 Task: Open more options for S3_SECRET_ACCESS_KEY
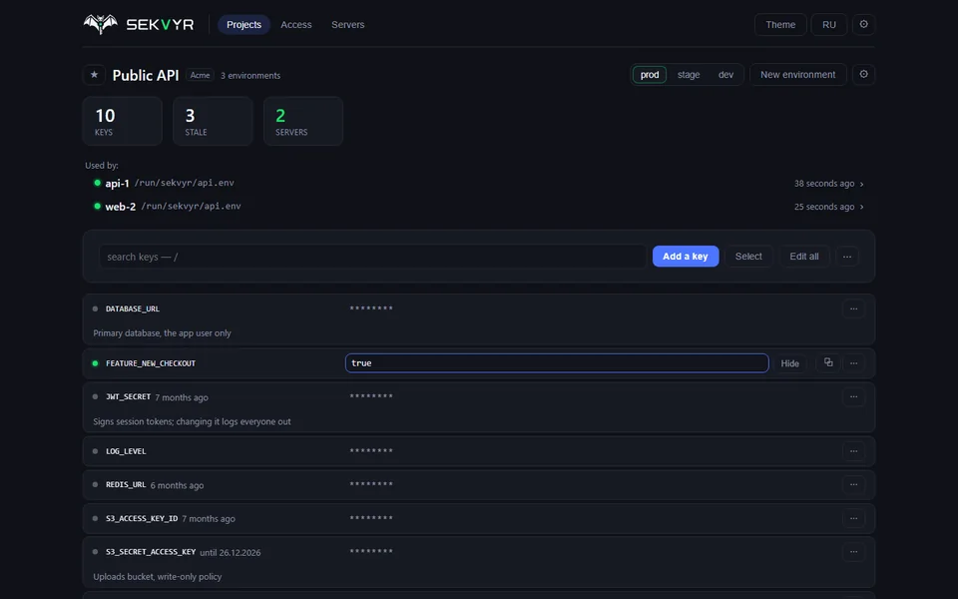853,552
